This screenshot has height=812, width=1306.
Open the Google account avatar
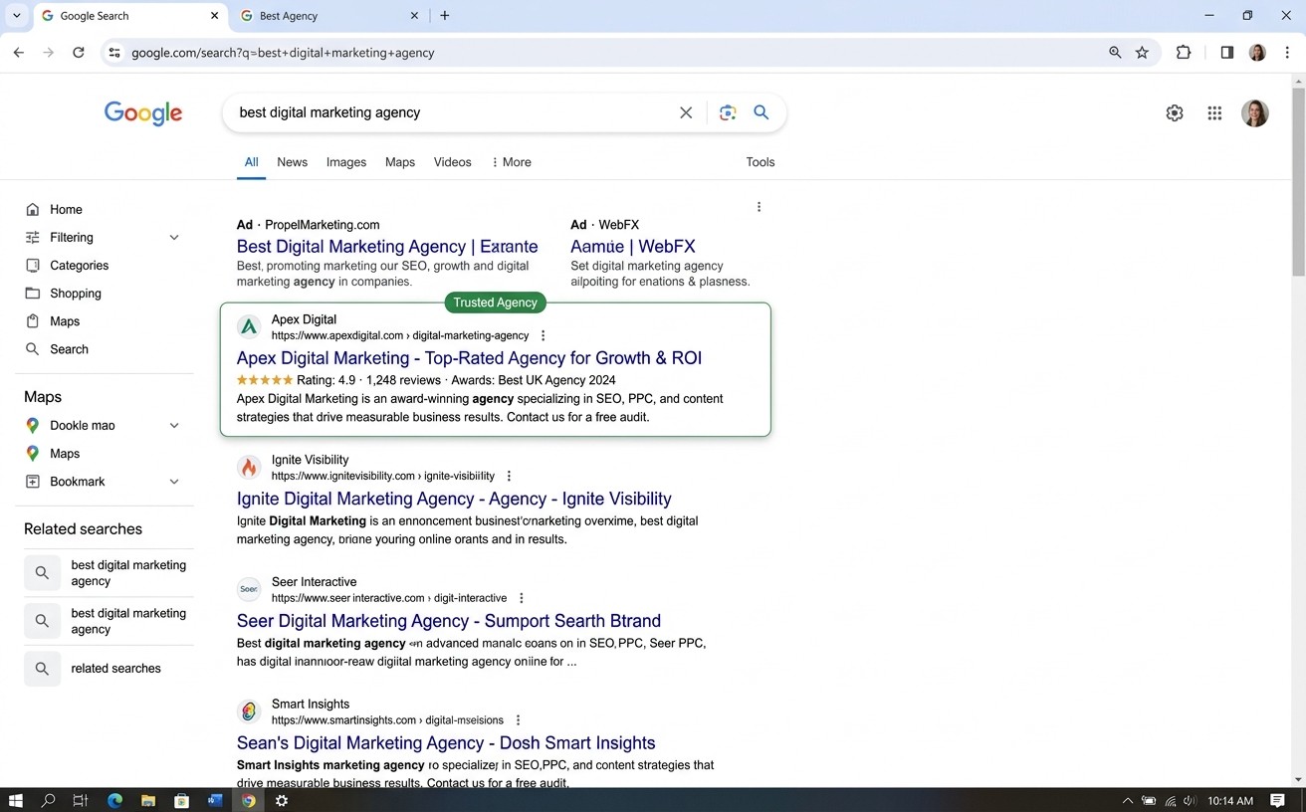tap(1255, 113)
